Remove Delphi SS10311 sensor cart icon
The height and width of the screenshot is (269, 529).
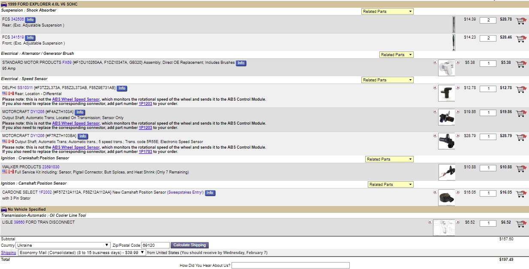(x=521, y=89)
